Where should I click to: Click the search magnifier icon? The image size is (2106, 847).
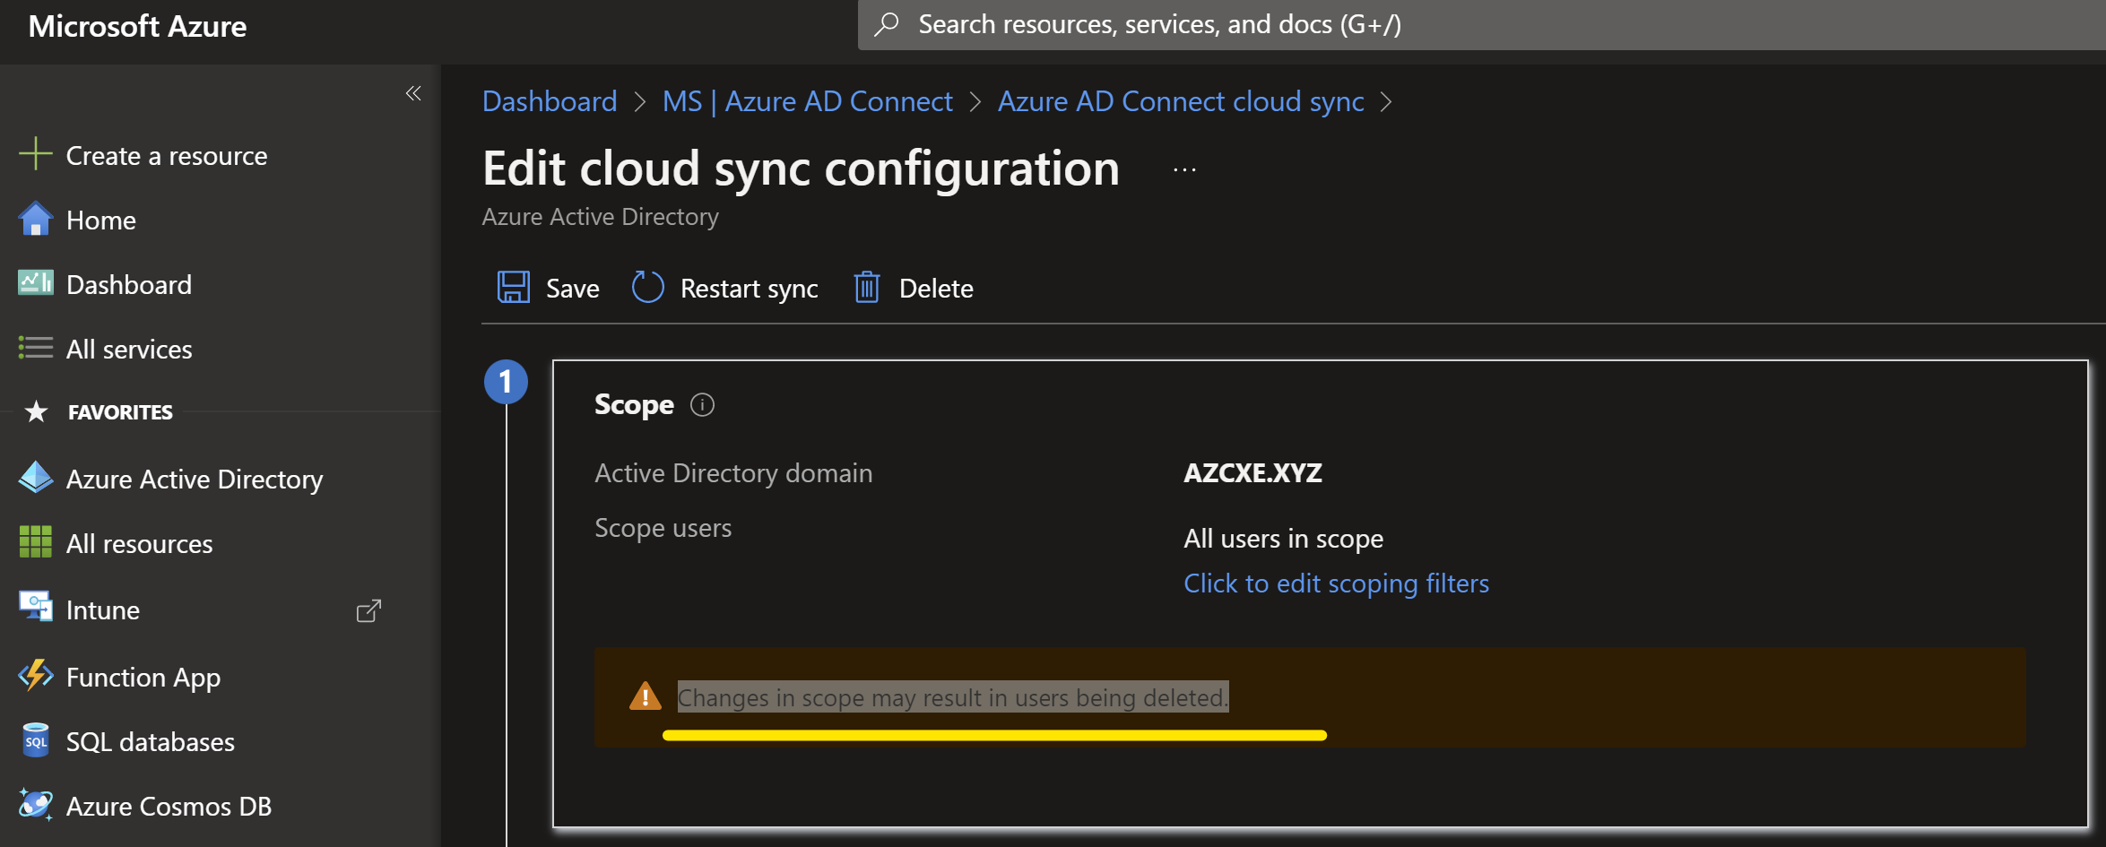click(886, 24)
